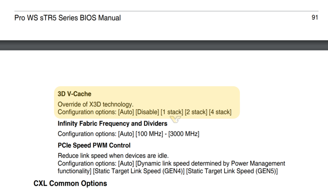This screenshot has width=328, height=188.
Task: Click page number 91 in the header
Action: click(314, 17)
